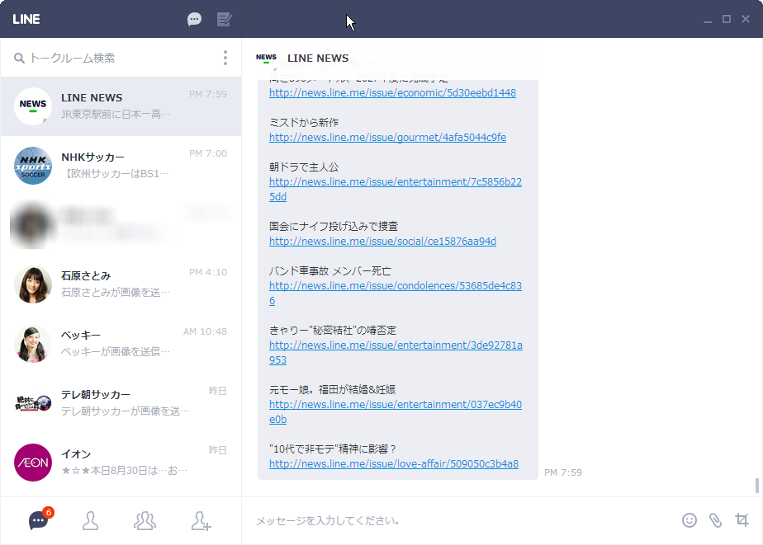Click the chat scrollbar thumb
This screenshot has height=545, width=763.
[x=757, y=485]
